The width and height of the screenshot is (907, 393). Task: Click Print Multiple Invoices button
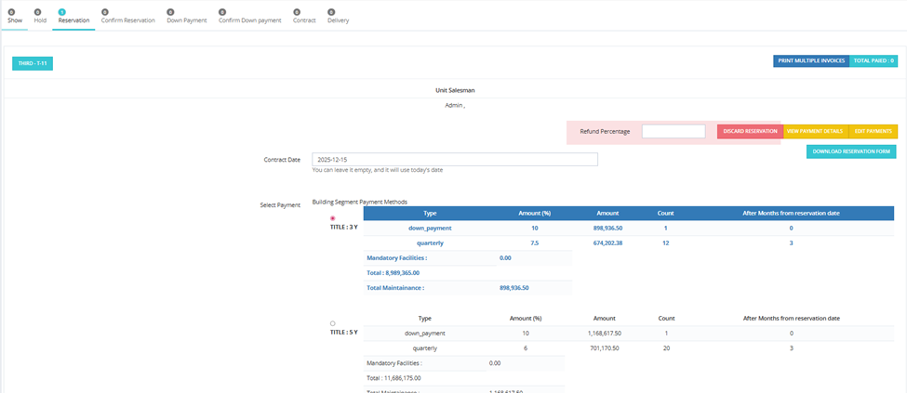[x=811, y=60]
